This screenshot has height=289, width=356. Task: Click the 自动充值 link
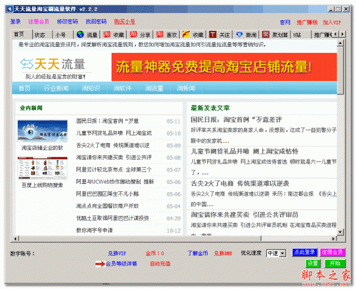160,263
